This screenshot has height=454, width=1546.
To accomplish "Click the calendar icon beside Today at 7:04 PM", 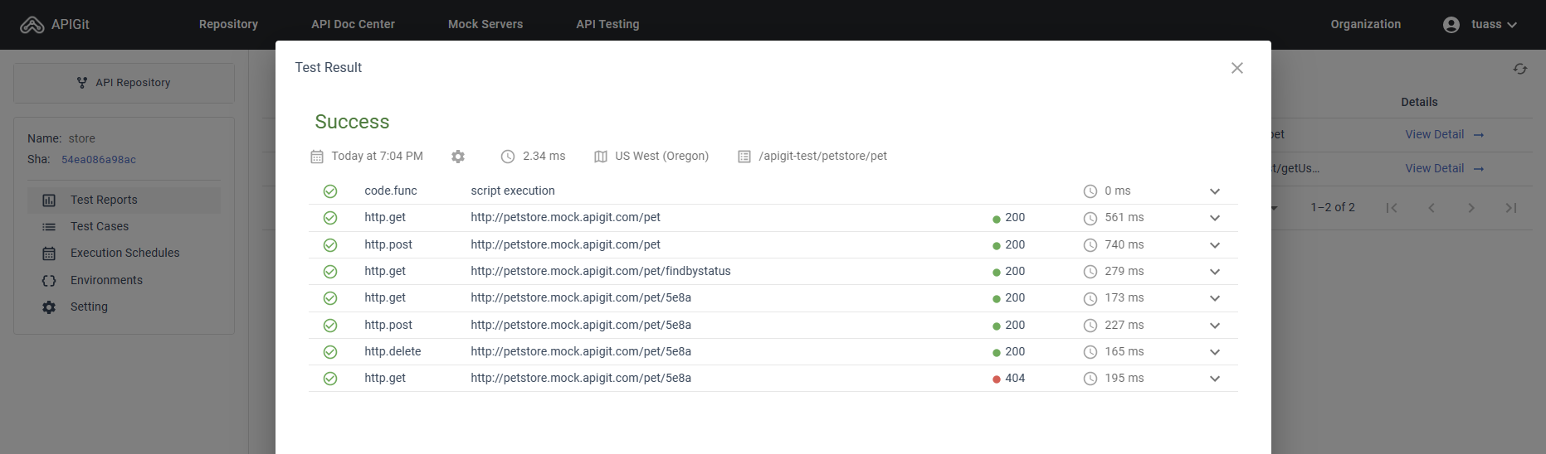I will coord(317,157).
